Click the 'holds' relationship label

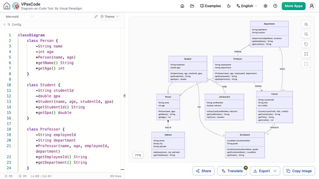[x=224, y=86]
